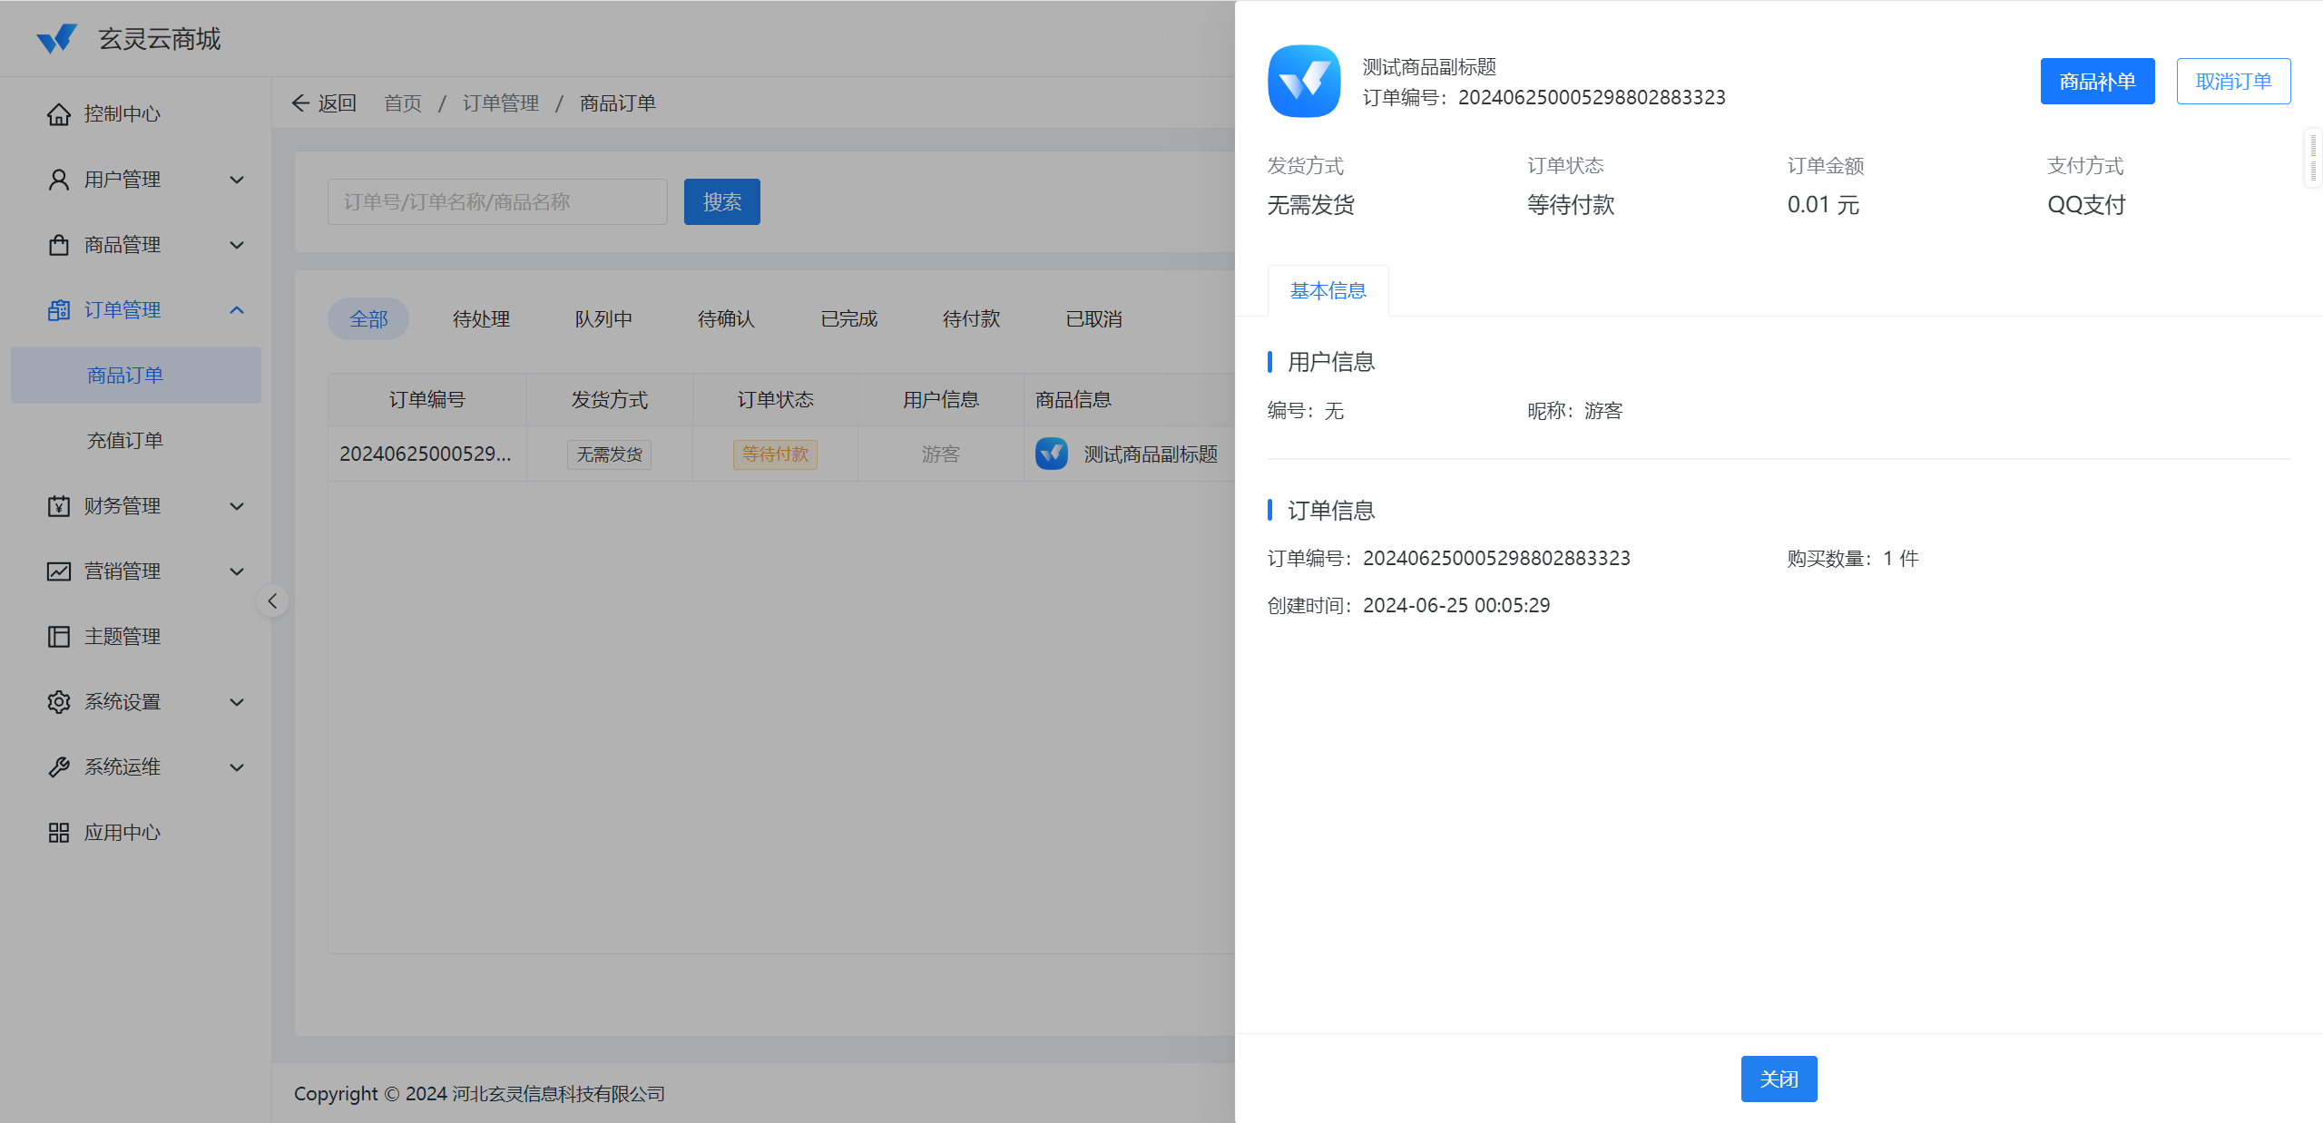Click the 商品补单 button
2323x1123 pixels.
tap(2097, 82)
